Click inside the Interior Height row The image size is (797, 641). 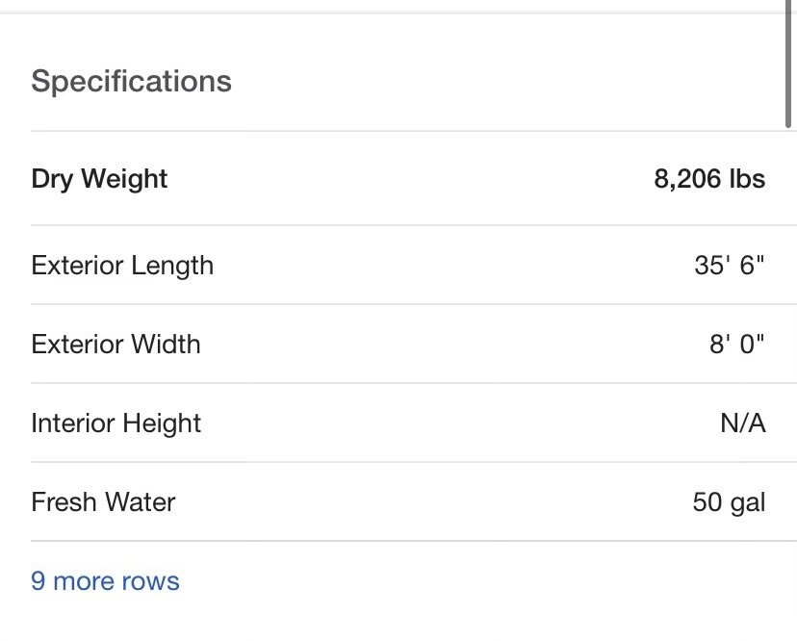[x=414, y=423]
